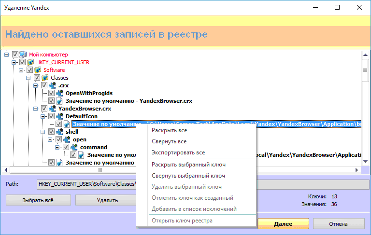Toggle the open key checkbox
The width and height of the screenshot is (371, 235).
(x=58, y=139)
